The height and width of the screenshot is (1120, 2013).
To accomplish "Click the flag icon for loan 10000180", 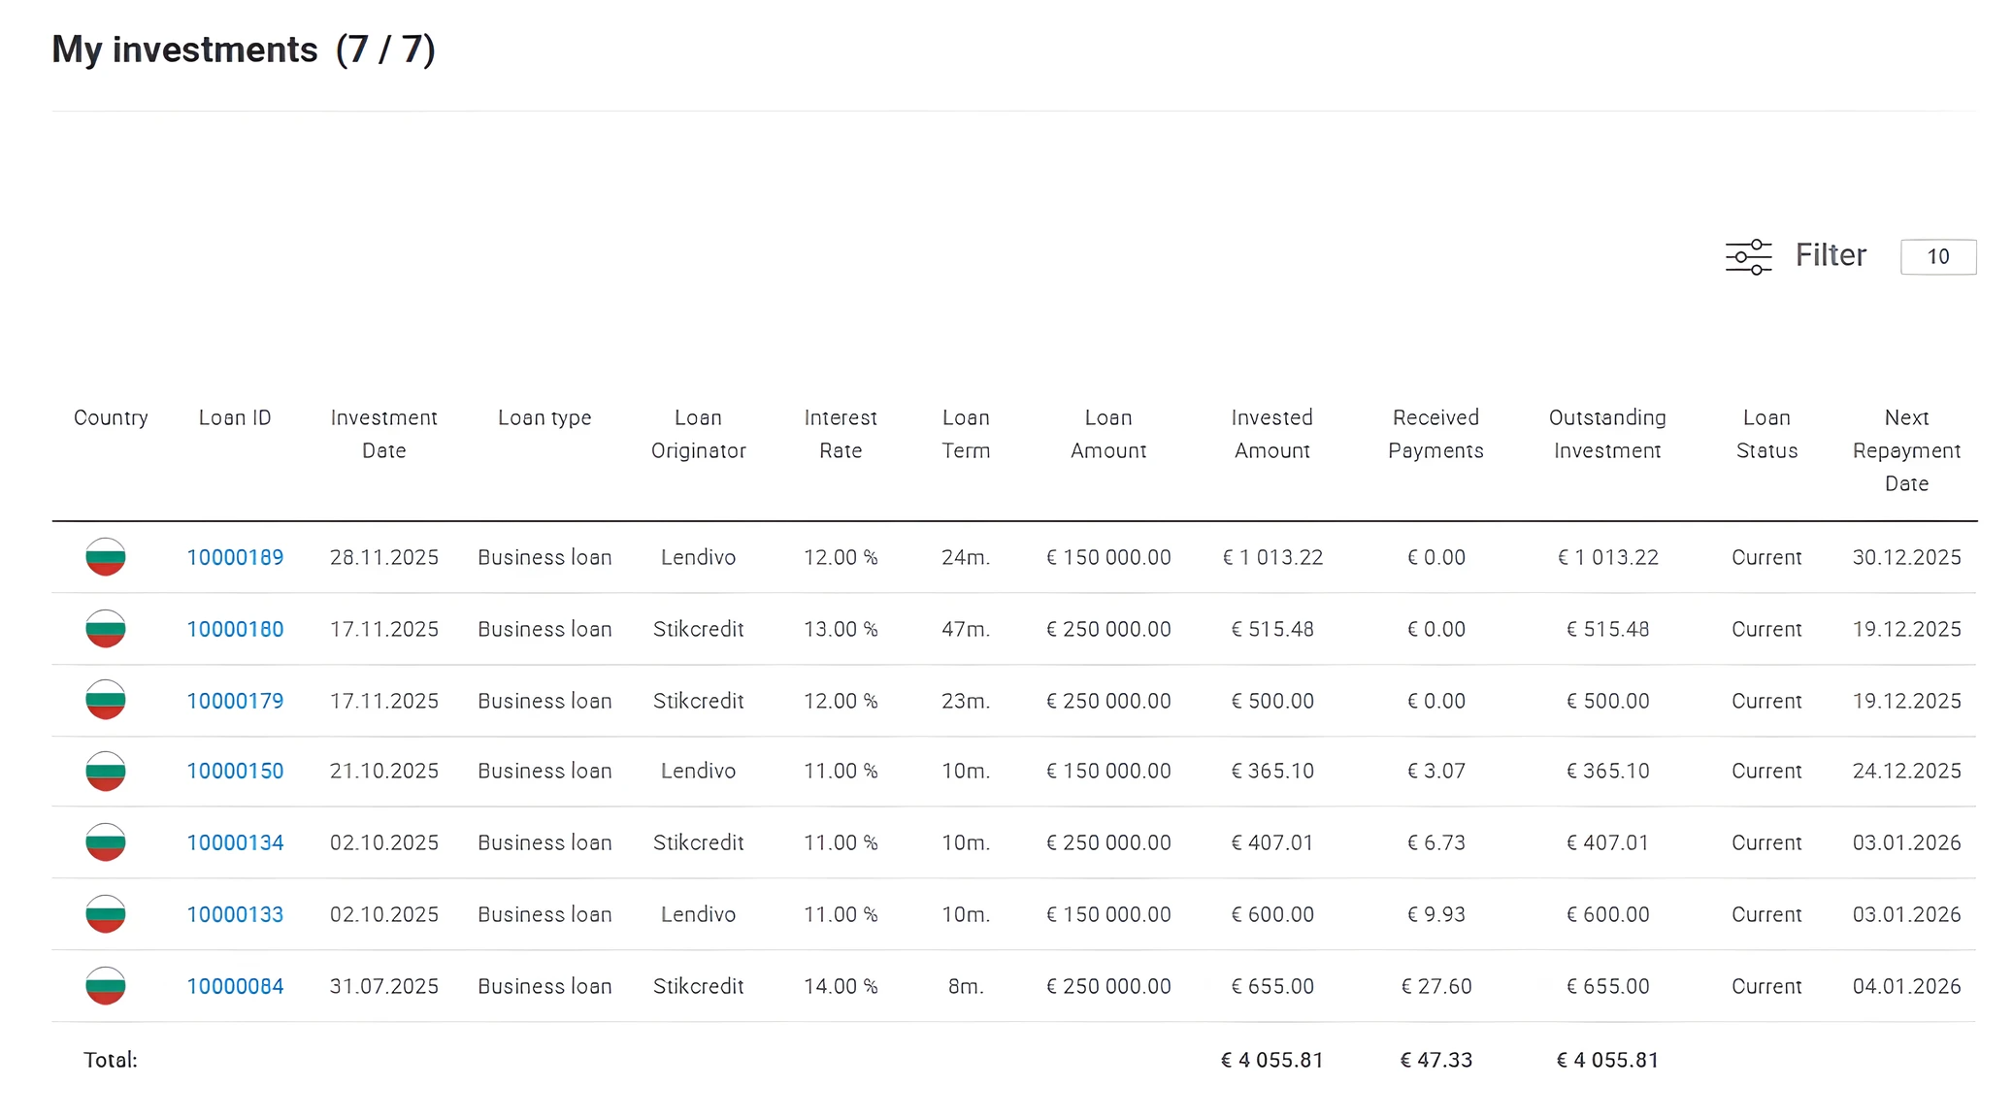I will click(106, 629).
